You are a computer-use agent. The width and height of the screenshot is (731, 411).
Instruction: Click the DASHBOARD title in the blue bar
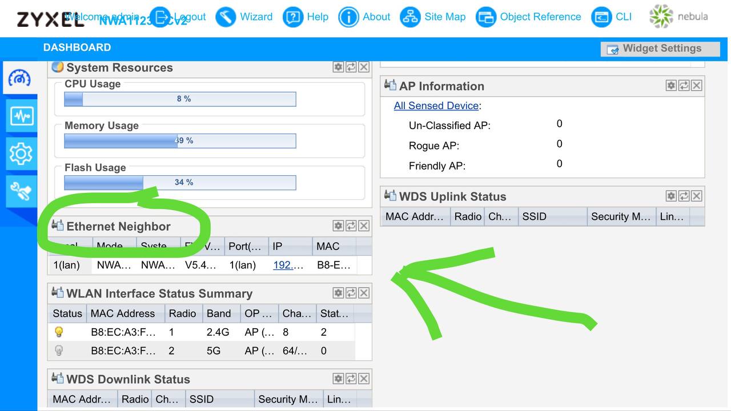[x=77, y=47]
